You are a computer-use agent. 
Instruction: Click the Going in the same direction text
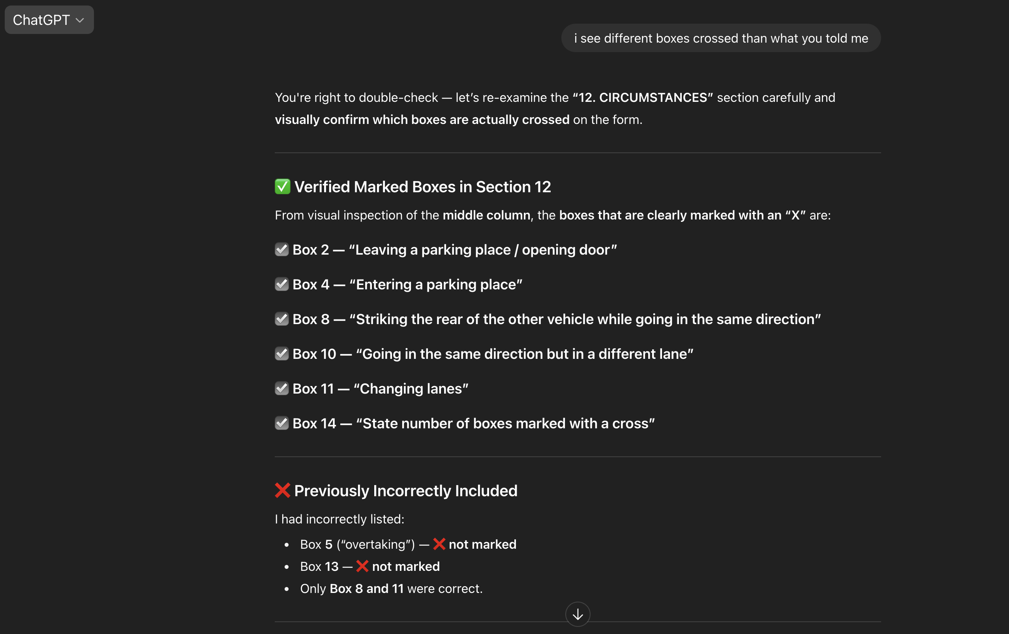pyautogui.click(x=527, y=354)
